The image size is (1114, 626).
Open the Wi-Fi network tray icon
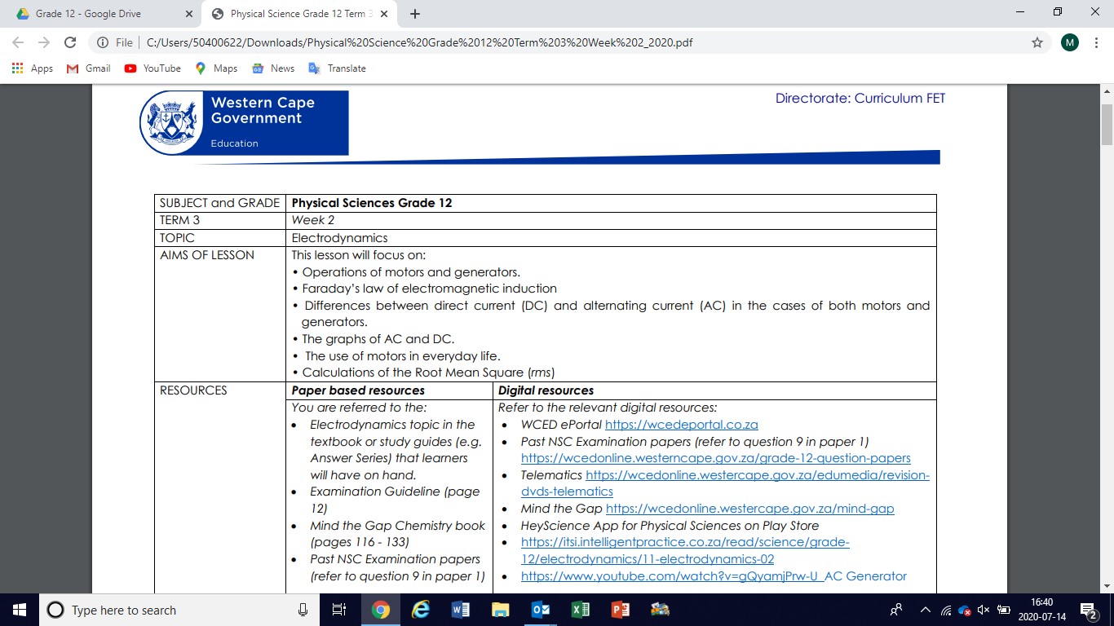point(946,610)
